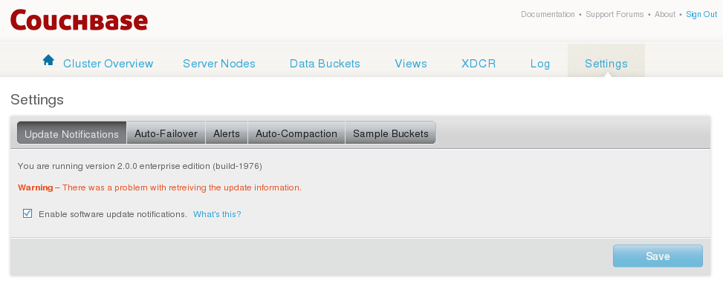The image size is (723, 286).
Task: Open the Alerts settings tab
Action: (227, 133)
